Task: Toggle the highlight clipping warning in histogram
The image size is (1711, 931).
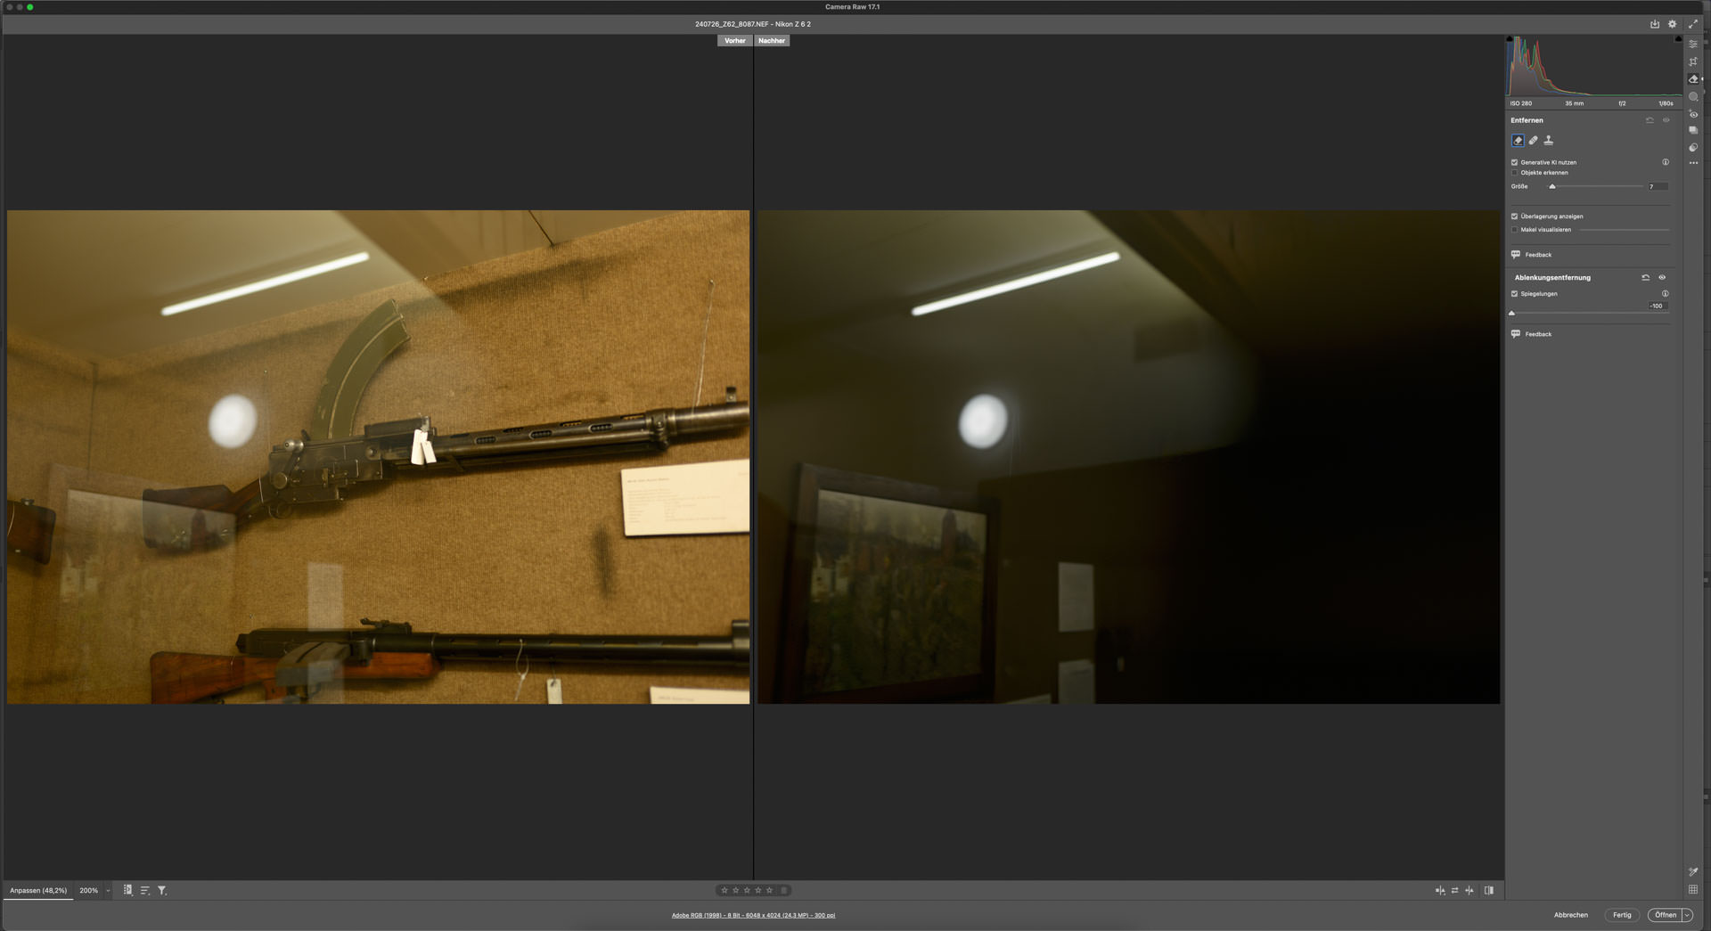Action: point(1678,39)
